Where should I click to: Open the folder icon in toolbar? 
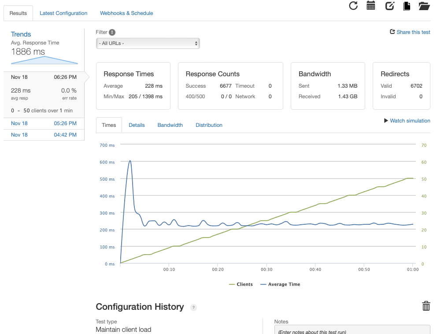[x=424, y=6]
